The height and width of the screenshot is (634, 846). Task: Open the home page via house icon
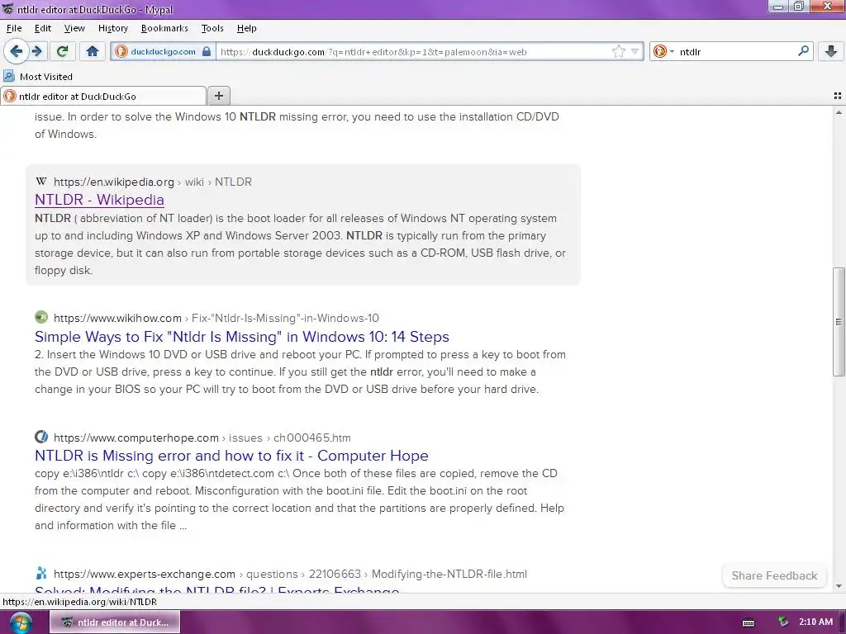pos(93,52)
